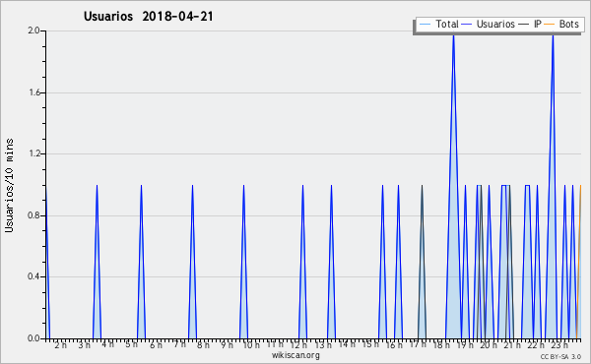The width and height of the screenshot is (591, 364).
Task: Click the y-axis value 2.0
Action: (x=33, y=30)
